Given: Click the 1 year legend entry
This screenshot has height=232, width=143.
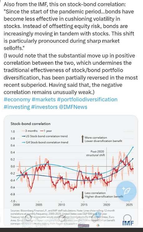Looking at the screenshot, I should (46, 131).
